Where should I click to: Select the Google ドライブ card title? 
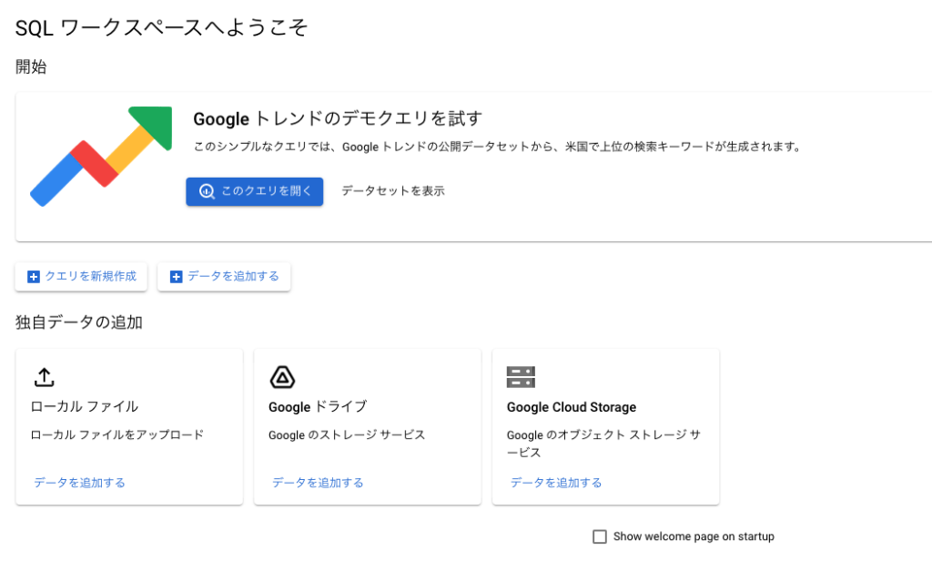(x=318, y=407)
